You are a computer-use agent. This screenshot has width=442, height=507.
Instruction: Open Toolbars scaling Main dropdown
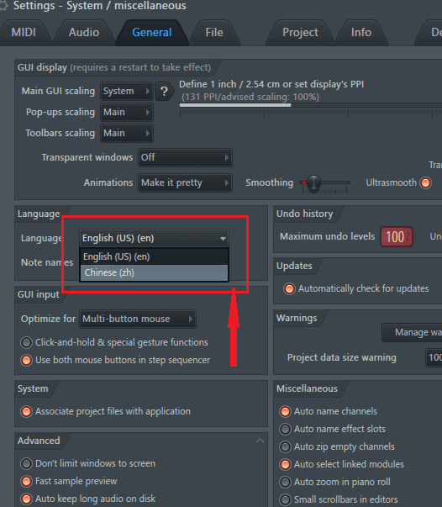pos(127,133)
